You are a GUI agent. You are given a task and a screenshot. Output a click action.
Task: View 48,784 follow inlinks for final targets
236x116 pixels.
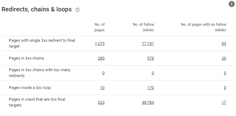pos(148,102)
